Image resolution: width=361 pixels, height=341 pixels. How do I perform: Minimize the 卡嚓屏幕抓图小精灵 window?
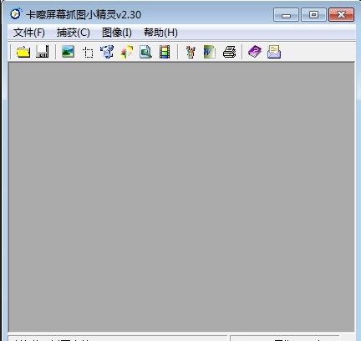tap(286, 14)
